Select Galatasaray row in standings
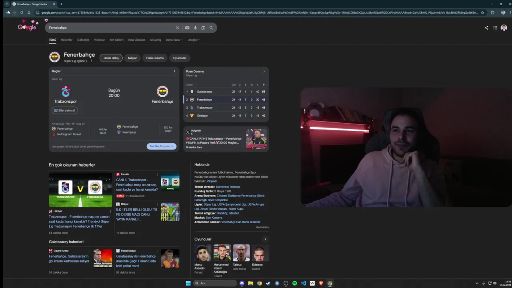 [x=226, y=92]
